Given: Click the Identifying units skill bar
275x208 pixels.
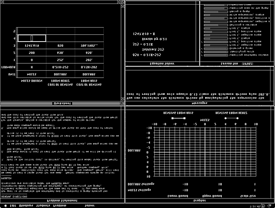Looking at the screenshot, I should click(216, 52).
